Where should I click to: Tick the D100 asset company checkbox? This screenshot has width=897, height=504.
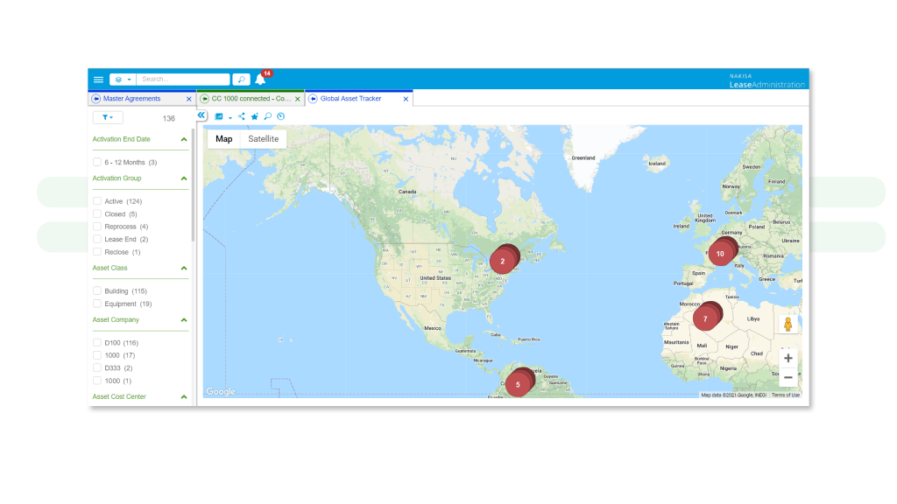97,343
